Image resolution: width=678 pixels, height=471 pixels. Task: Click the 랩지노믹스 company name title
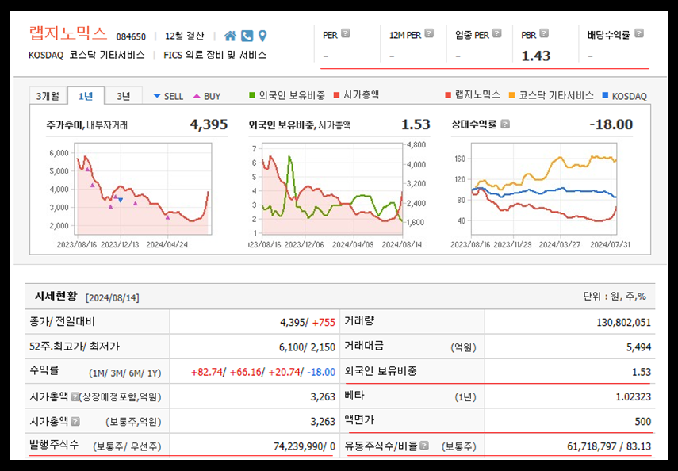click(x=67, y=33)
